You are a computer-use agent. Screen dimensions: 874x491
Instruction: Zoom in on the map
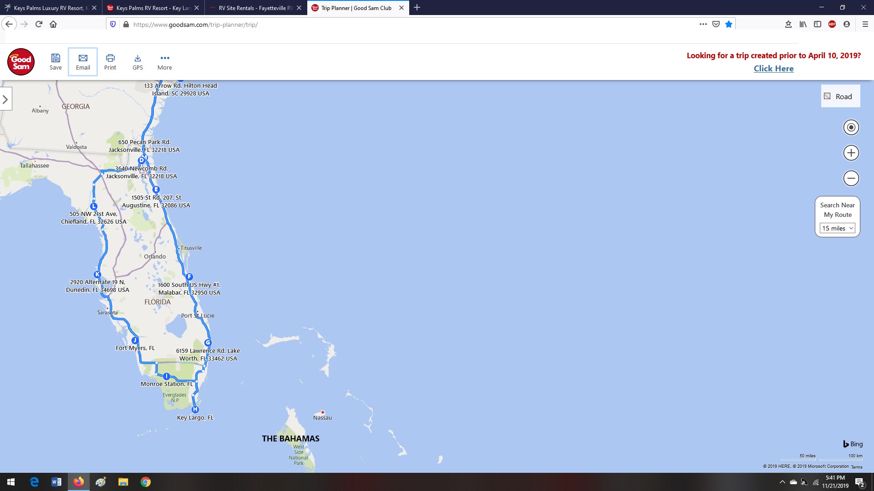pyautogui.click(x=851, y=153)
